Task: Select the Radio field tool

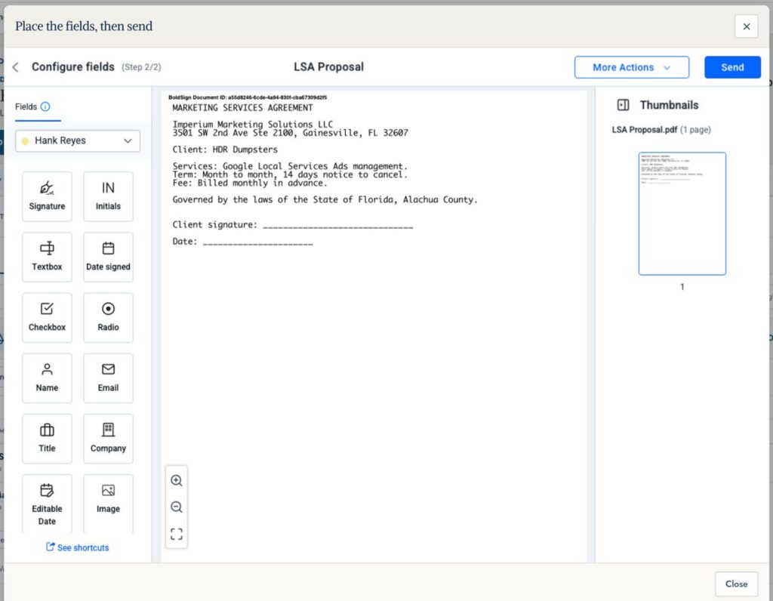Action: [108, 318]
